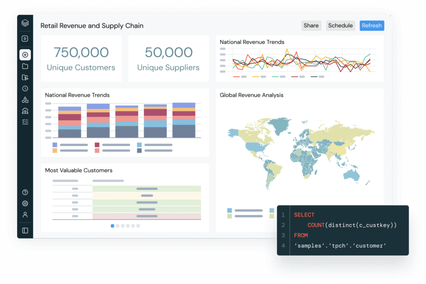
Task: Open the checklist tasks icon in sidebar
Action: [x=25, y=122]
